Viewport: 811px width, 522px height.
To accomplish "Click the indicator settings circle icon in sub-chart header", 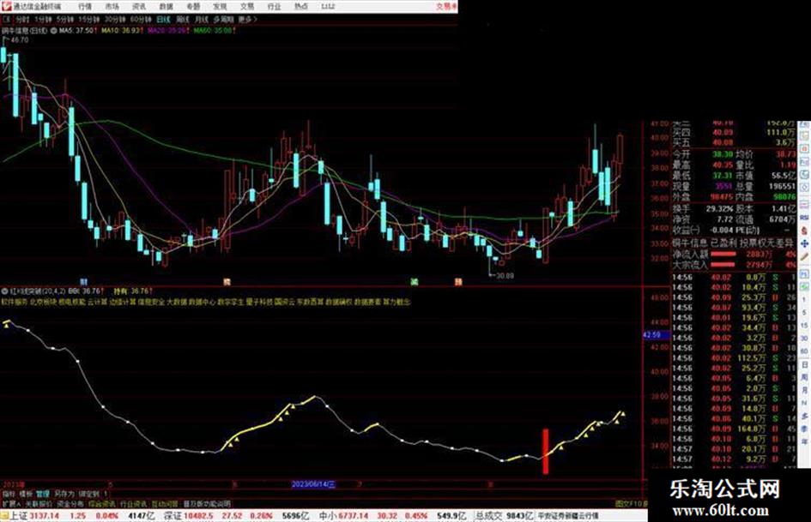I will pos(4,291).
